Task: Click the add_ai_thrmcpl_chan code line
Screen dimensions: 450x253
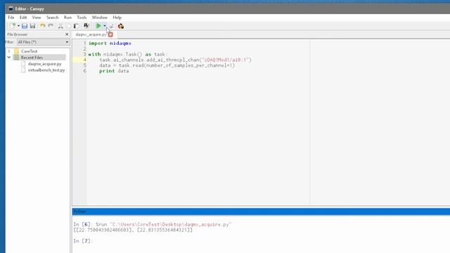Action: 175,60
